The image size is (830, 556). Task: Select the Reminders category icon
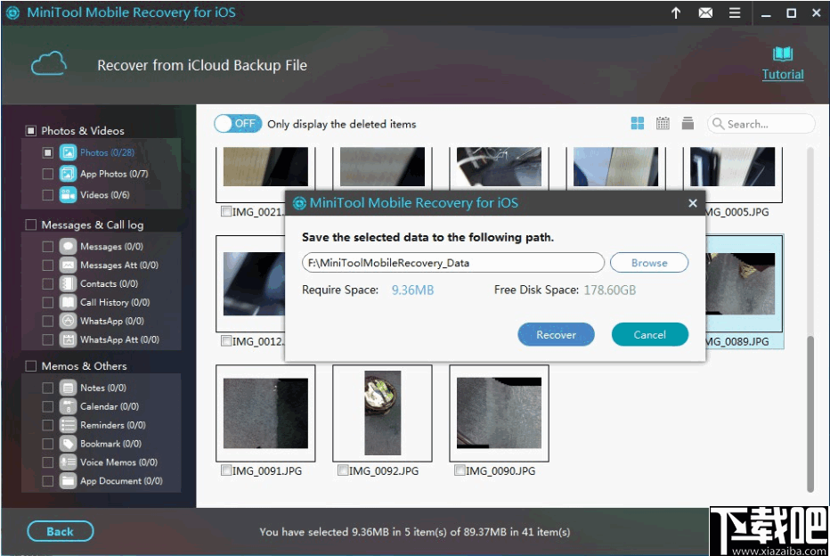[68, 425]
